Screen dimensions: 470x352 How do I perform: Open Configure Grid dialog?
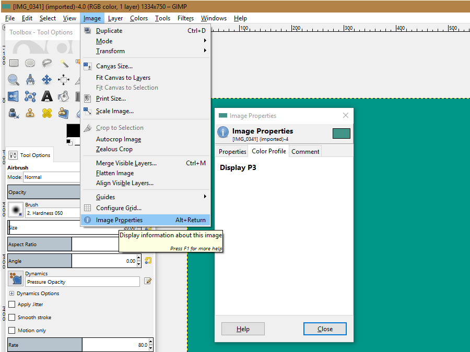pos(145,208)
